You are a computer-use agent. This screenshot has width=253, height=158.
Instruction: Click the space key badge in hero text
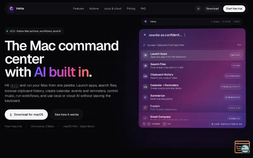point(17,86)
